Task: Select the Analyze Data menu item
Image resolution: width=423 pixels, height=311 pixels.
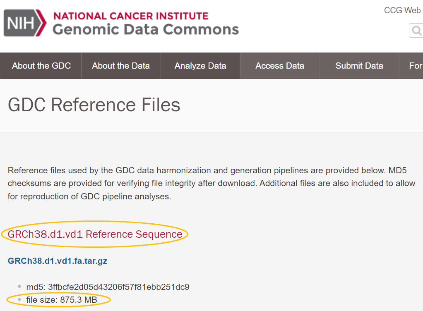Action: tap(200, 66)
